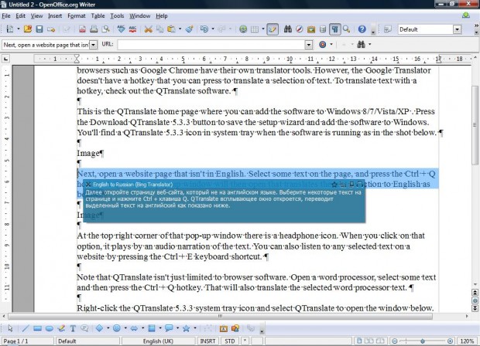
Task: Click Page 1 / 1 in the status bar
Action: 27,341
